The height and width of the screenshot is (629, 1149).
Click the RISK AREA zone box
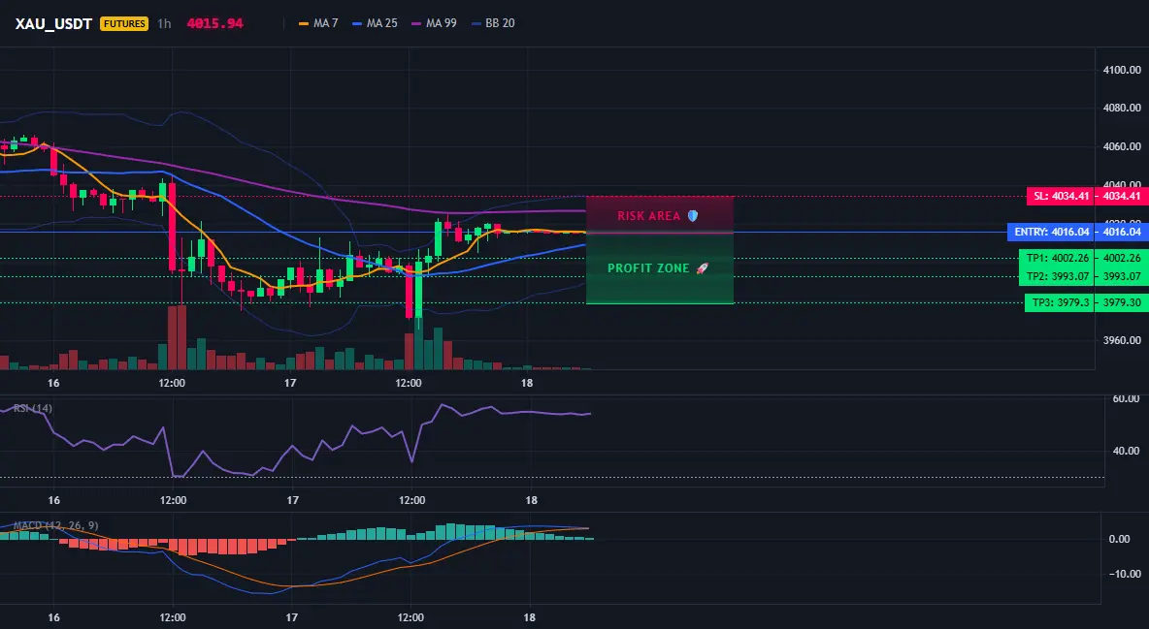[x=660, y=214]
